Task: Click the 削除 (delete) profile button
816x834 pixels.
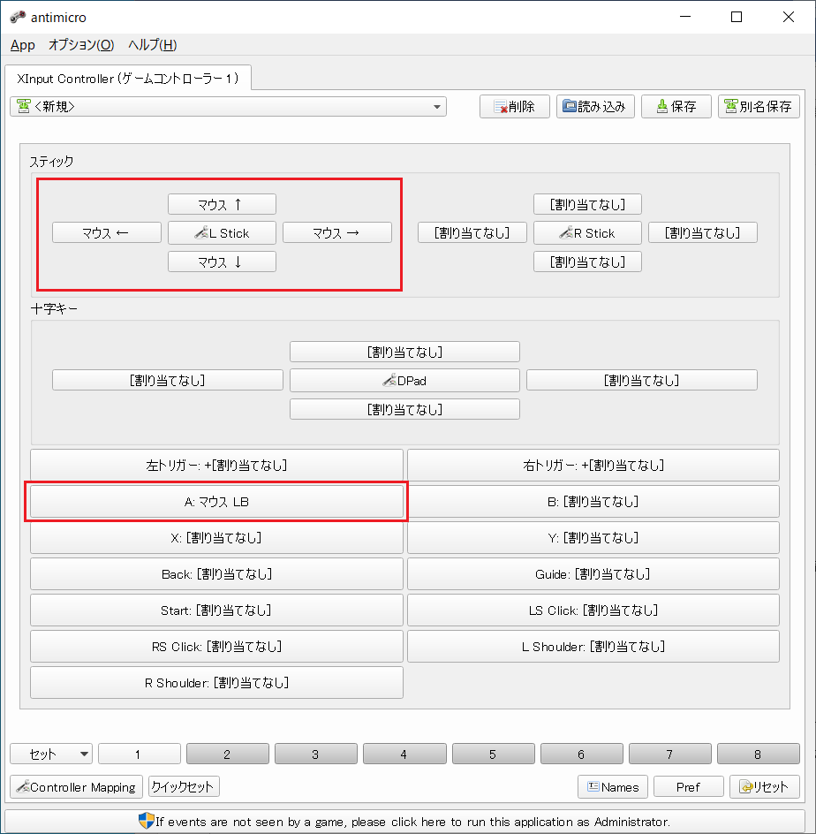Action: pyautogui.click(x=514, y=106)
